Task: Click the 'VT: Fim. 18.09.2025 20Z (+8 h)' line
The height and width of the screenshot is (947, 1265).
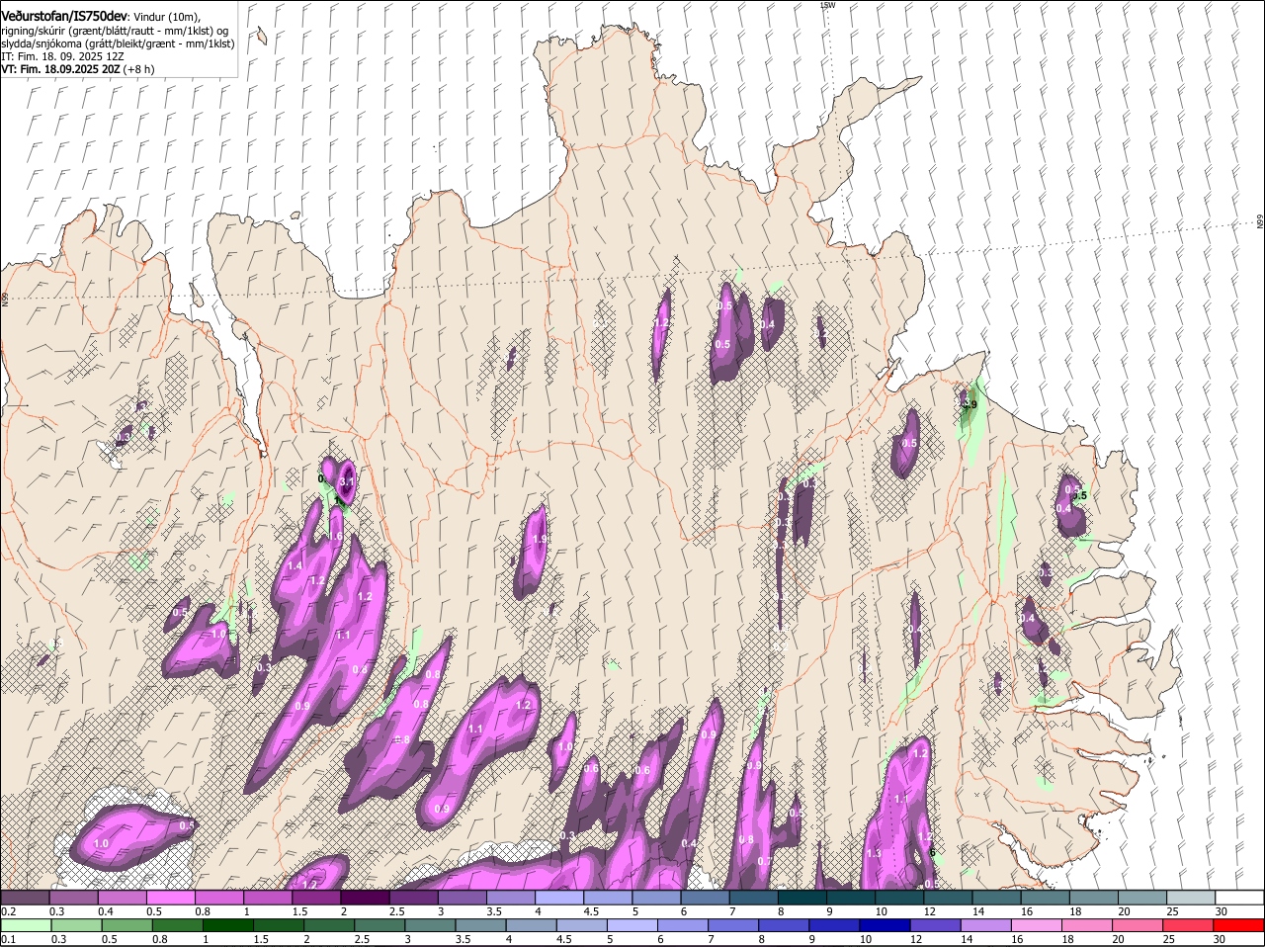Action: (x=77, y=70)
